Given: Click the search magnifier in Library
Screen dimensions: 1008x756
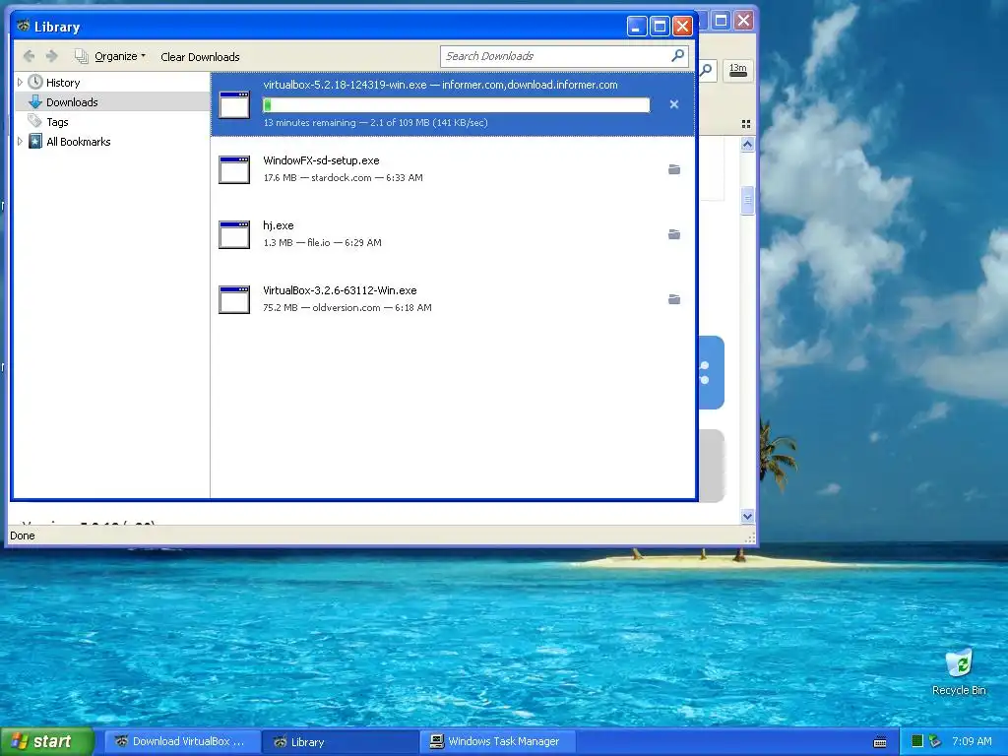Looking at the screenshot, I should pos(677,56).
